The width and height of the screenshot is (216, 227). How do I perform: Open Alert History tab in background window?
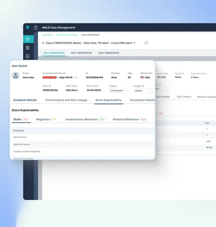tap(184, 97)
